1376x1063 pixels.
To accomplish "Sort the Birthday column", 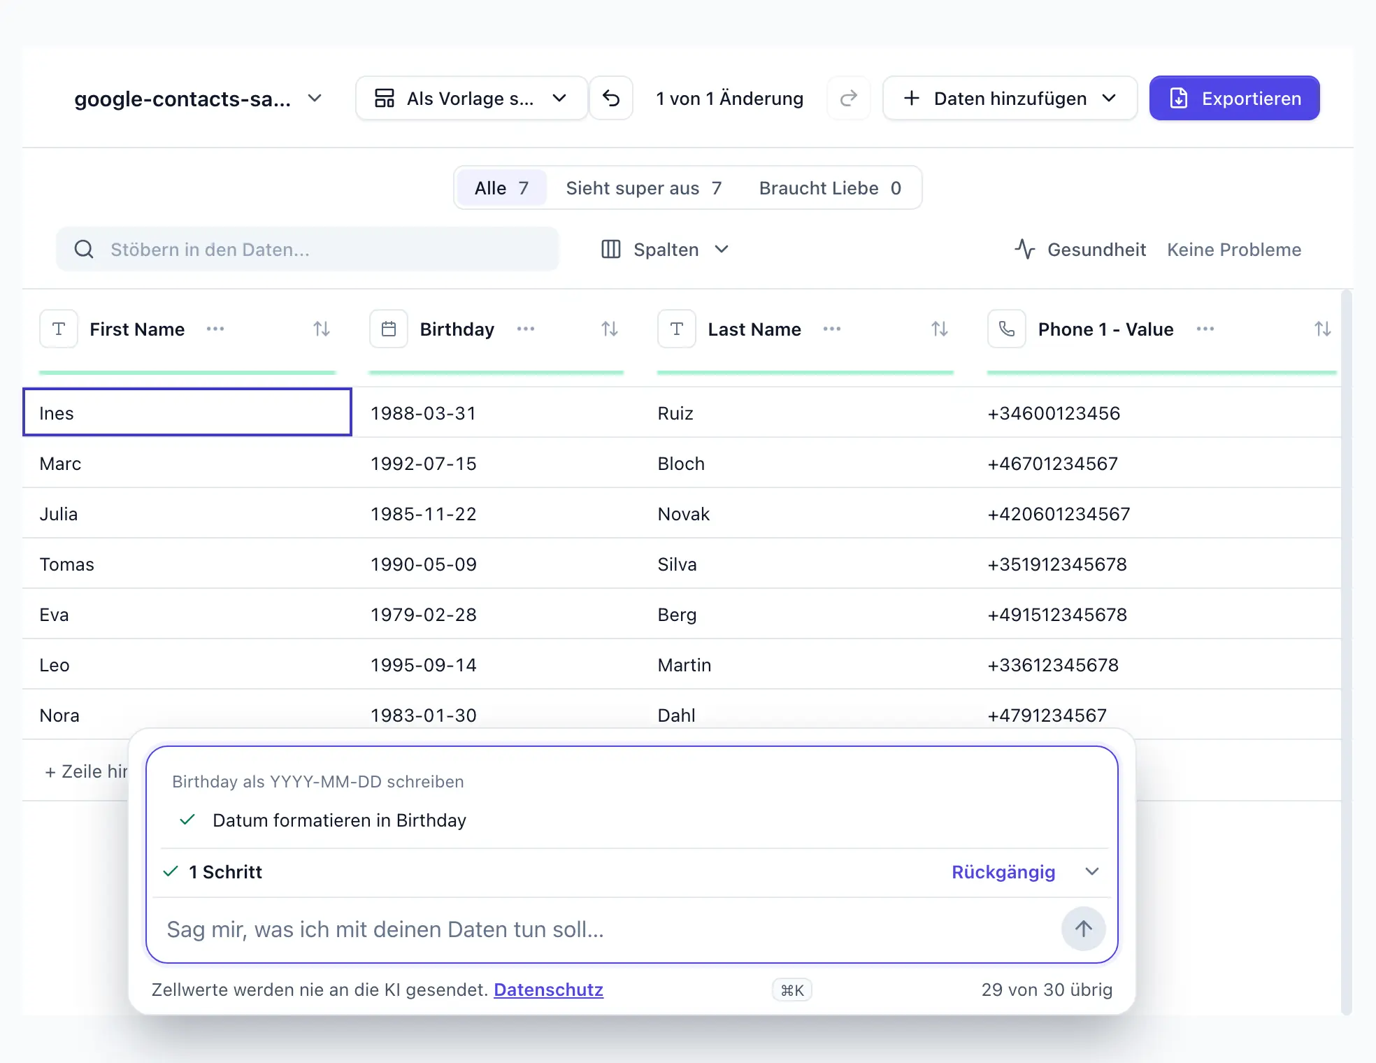I will pyautogui.click(x=610, y=329).
